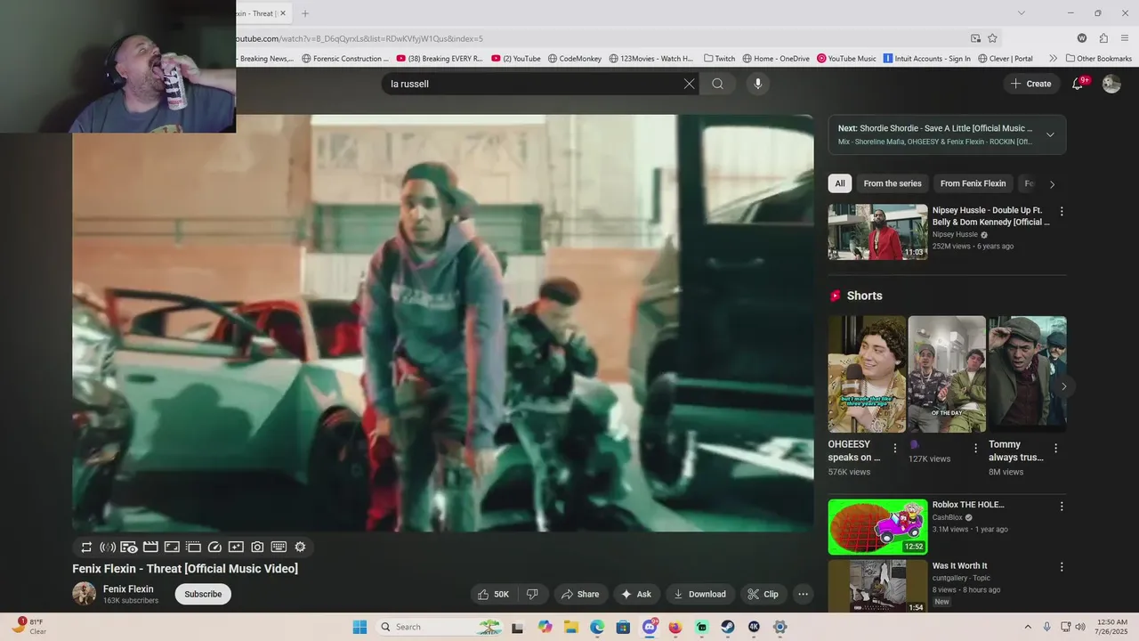Open YouTube notifications bell

pyautogui.click(x=1078, y=84)
